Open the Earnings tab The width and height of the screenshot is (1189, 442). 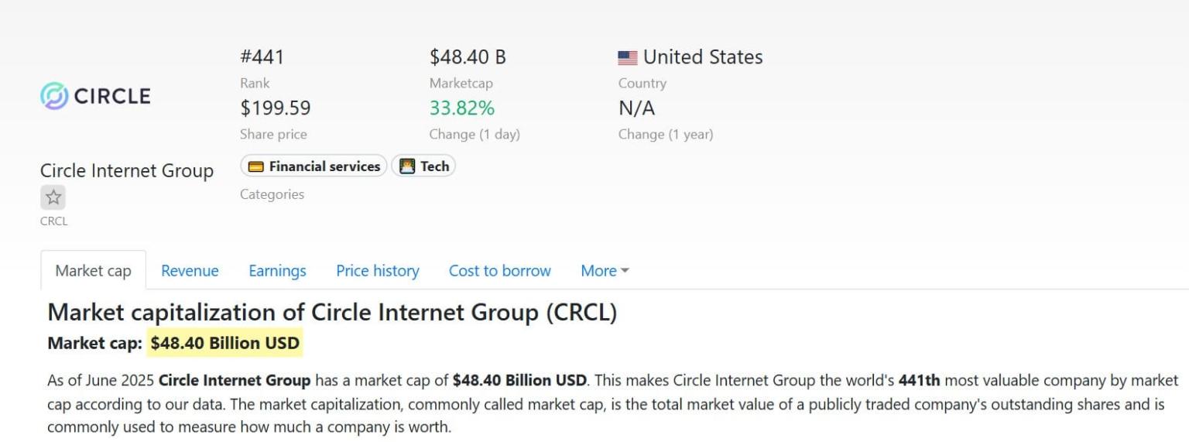[277, 271]
